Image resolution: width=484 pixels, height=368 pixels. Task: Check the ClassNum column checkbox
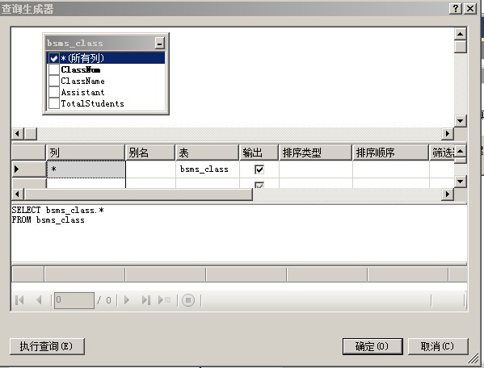(x=53, y=69)
